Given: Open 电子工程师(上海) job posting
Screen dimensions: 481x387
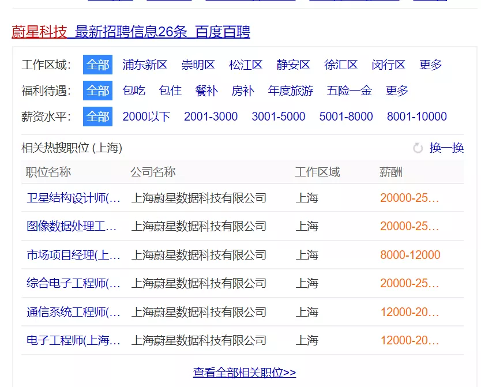Looking at the screenshot, I should (x=73, y=340).
